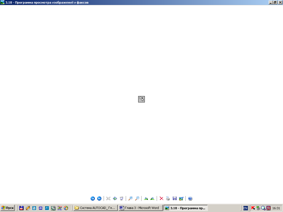The width and height of the screenshot is (283, 212).
Task: Save a copy with the floppy disk icon
Action: pyautogui.click(x=175, y=198)
